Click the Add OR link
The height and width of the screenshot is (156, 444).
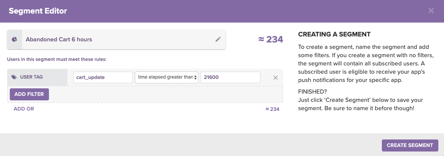point(24,109)
